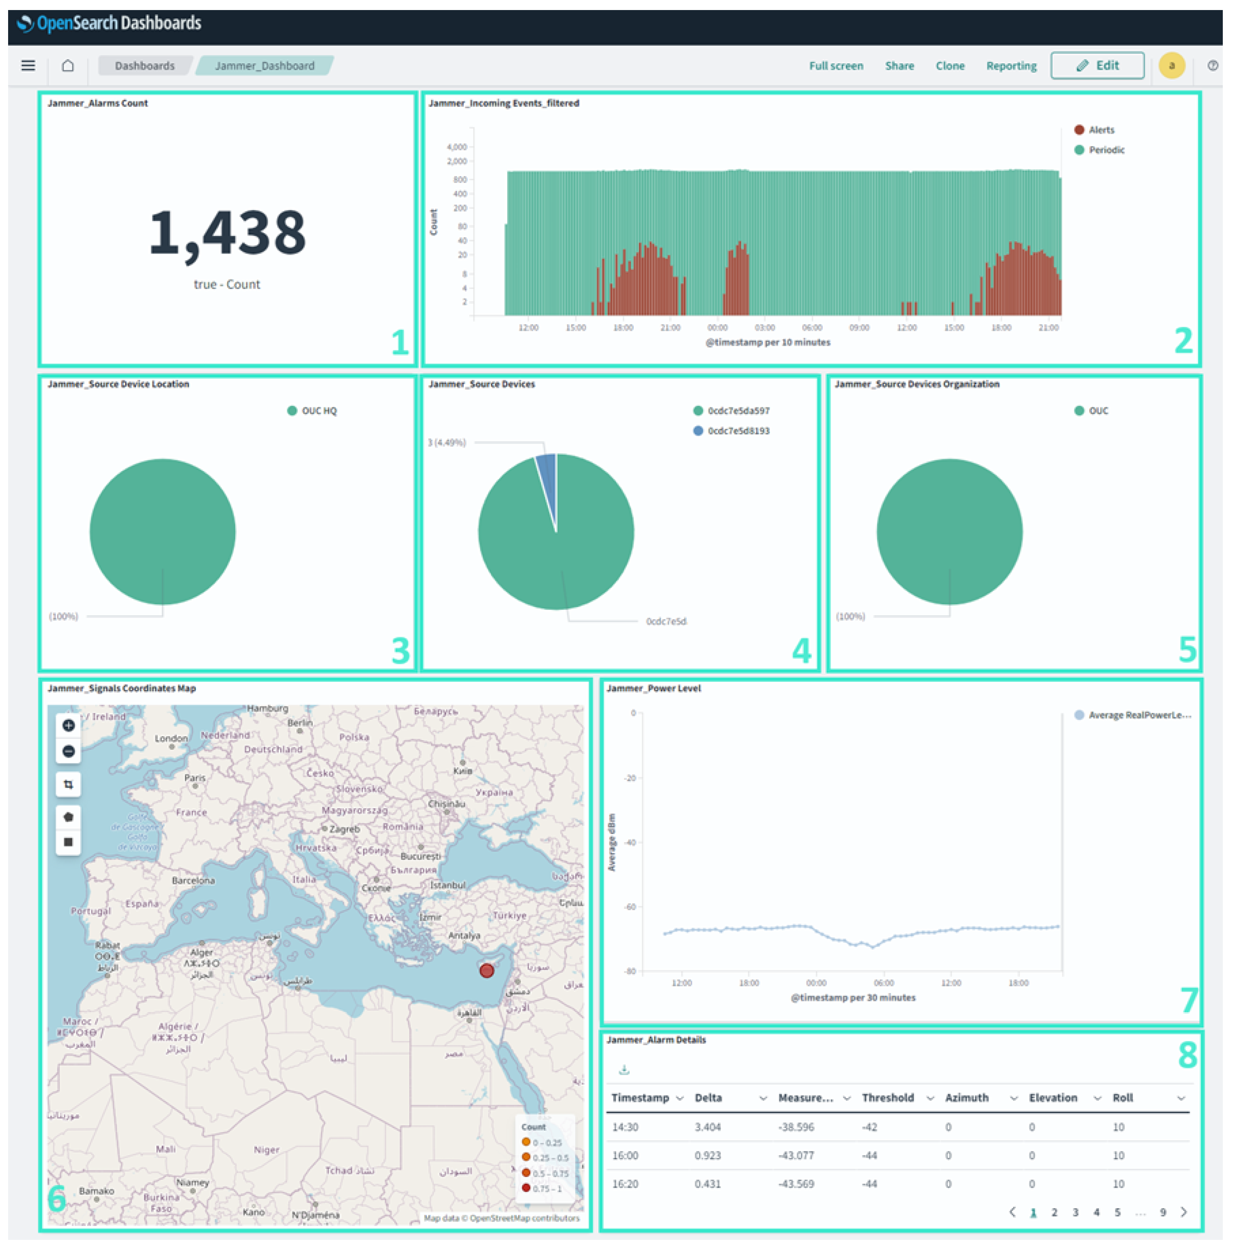Open the Dashboards breadcrumb

click(x=144, y=65)
